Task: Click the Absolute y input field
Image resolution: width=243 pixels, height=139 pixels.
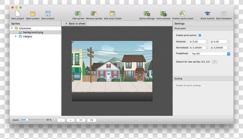Action: pyautogui.click(x=220, y=42)
